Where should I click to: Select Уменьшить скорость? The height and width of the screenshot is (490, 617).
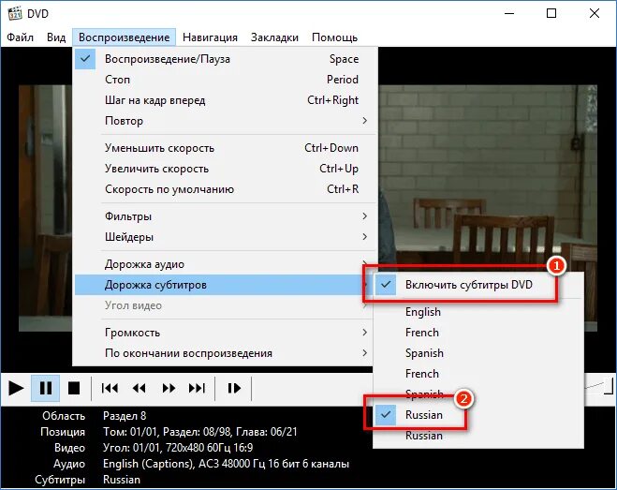point(225,148)
